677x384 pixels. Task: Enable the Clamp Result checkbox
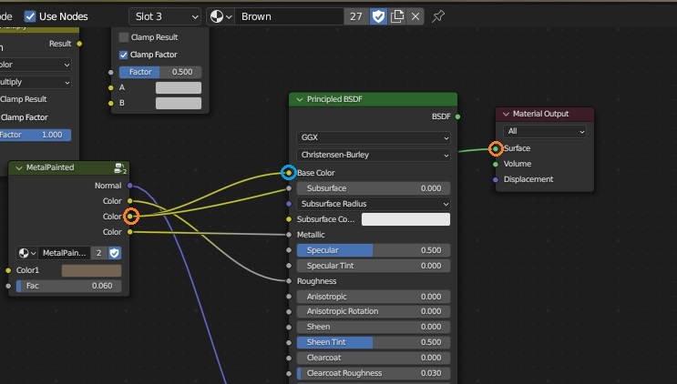click(124, 37)
